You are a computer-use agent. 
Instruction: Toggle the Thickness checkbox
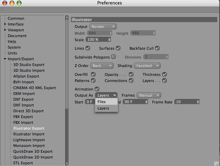click(x=164, y=74)
